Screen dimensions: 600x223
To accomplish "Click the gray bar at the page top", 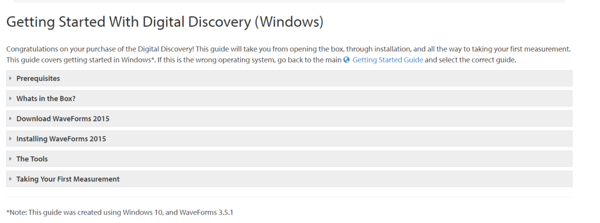I will pos(289,1).
